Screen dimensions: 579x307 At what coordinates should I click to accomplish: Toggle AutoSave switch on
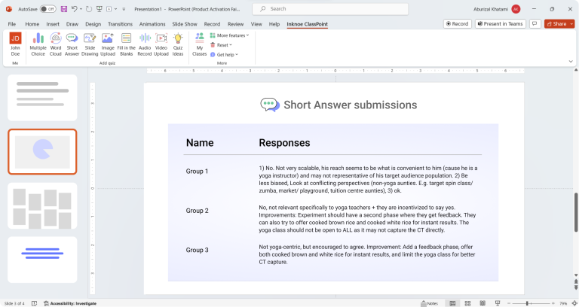tap(47, 9)
